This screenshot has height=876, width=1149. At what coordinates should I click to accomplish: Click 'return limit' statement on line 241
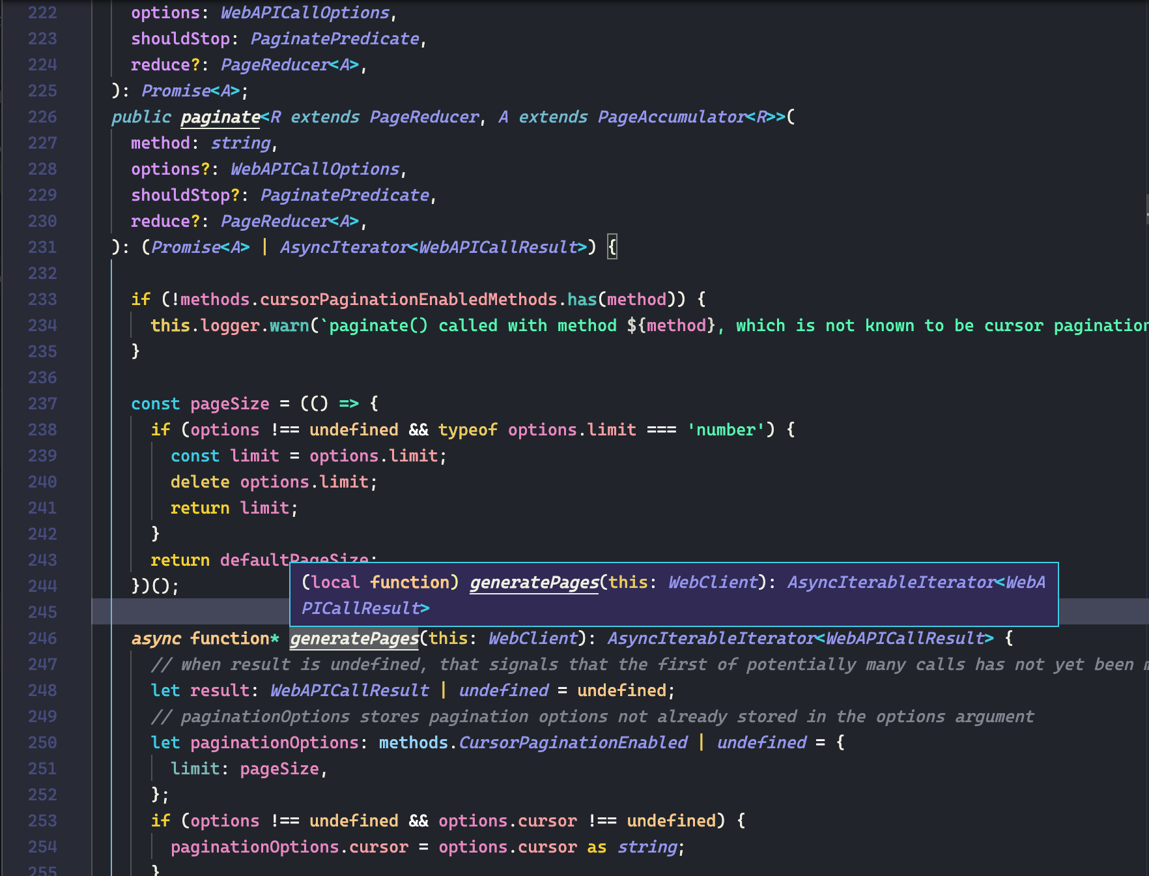(x=234, y=508)
